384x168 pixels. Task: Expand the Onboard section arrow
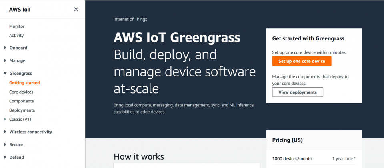tap(5, 48)
